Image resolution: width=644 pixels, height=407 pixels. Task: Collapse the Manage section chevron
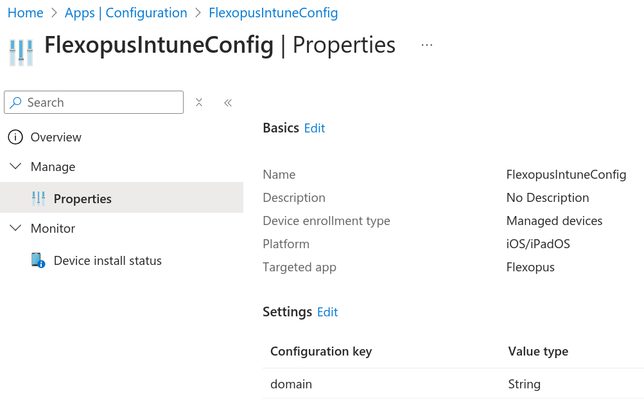(x=15, y=167)
